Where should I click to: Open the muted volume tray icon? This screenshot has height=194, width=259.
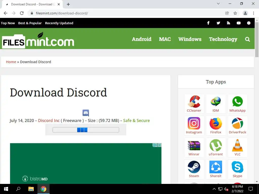(226, 189)
